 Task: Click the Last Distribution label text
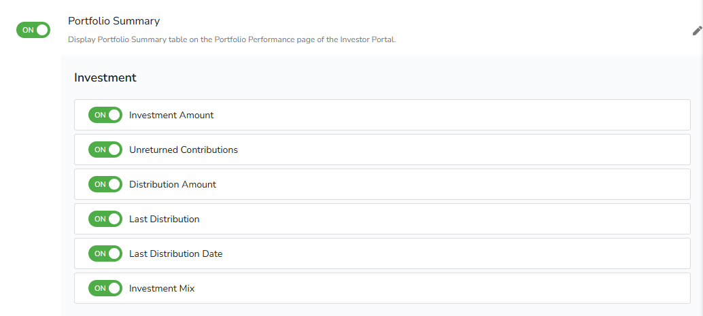click(165, 219)
